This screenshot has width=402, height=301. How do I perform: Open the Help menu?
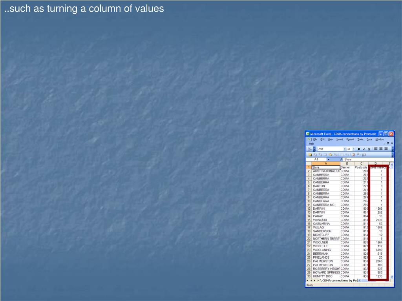pos(311,143)
